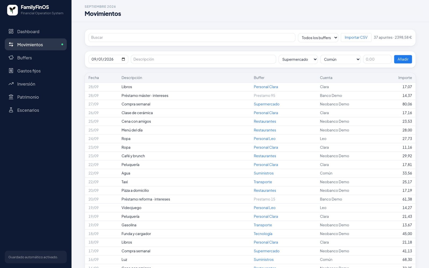Click the Dashboard grid icon in sidebar

(11, 31)
